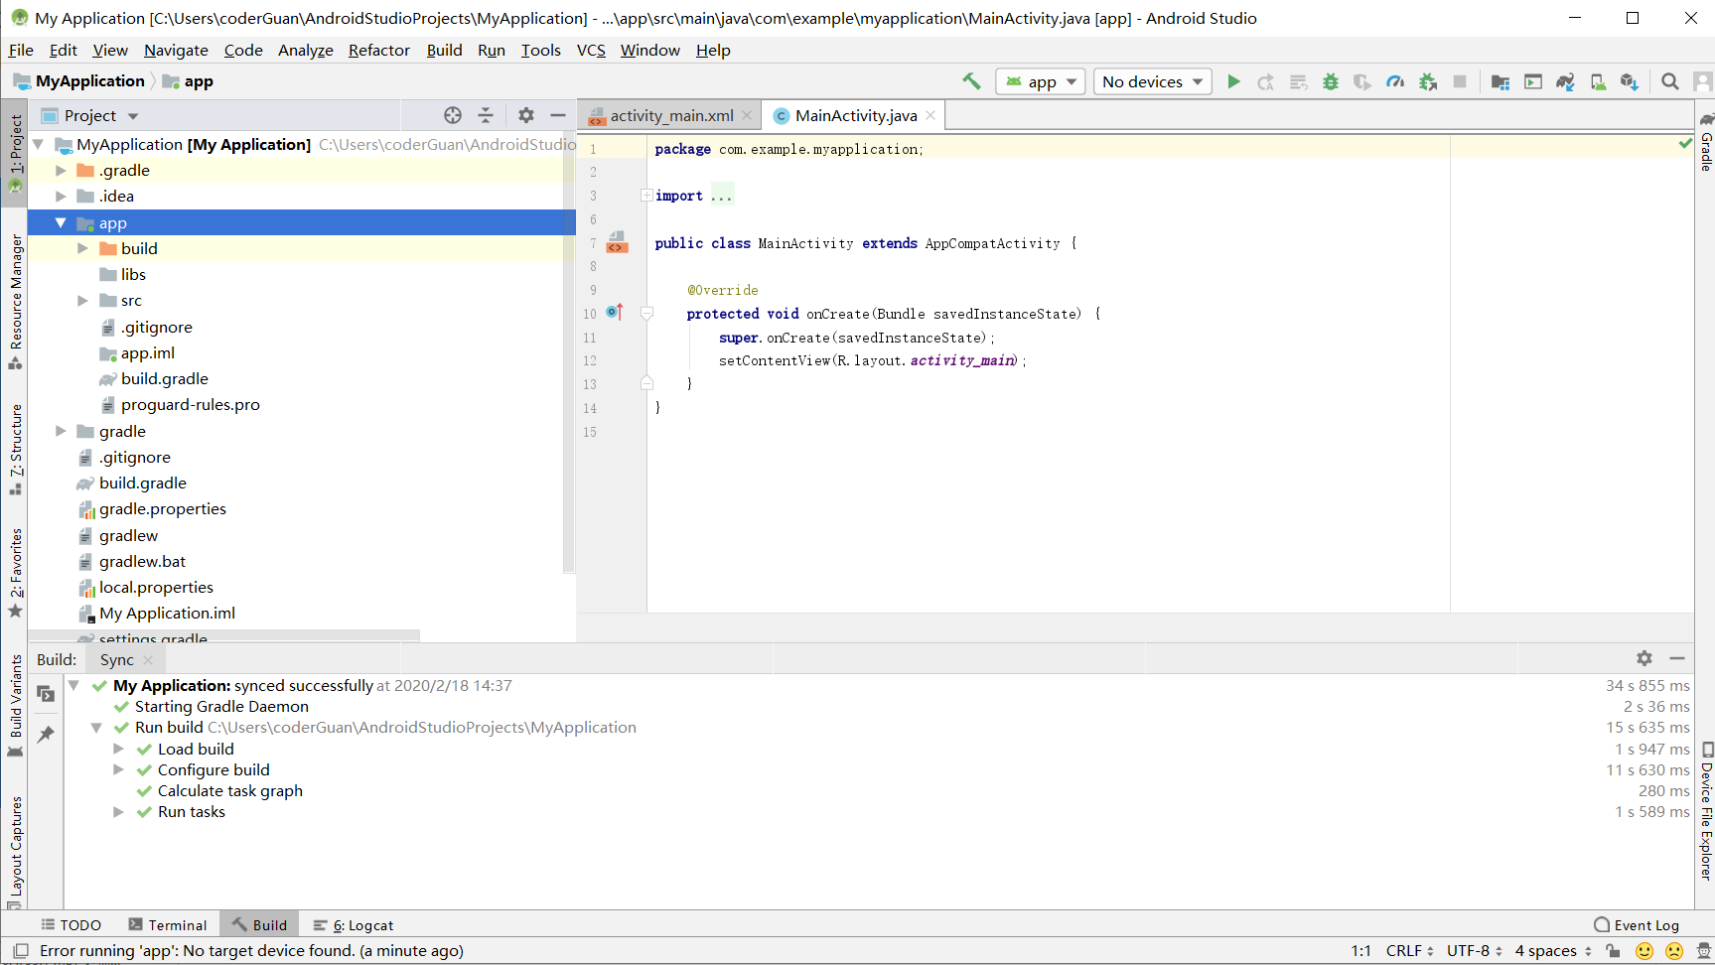Expand the orange build folder under app
The width and height of the screenshot is (1715, 965).
pos(83,248)
